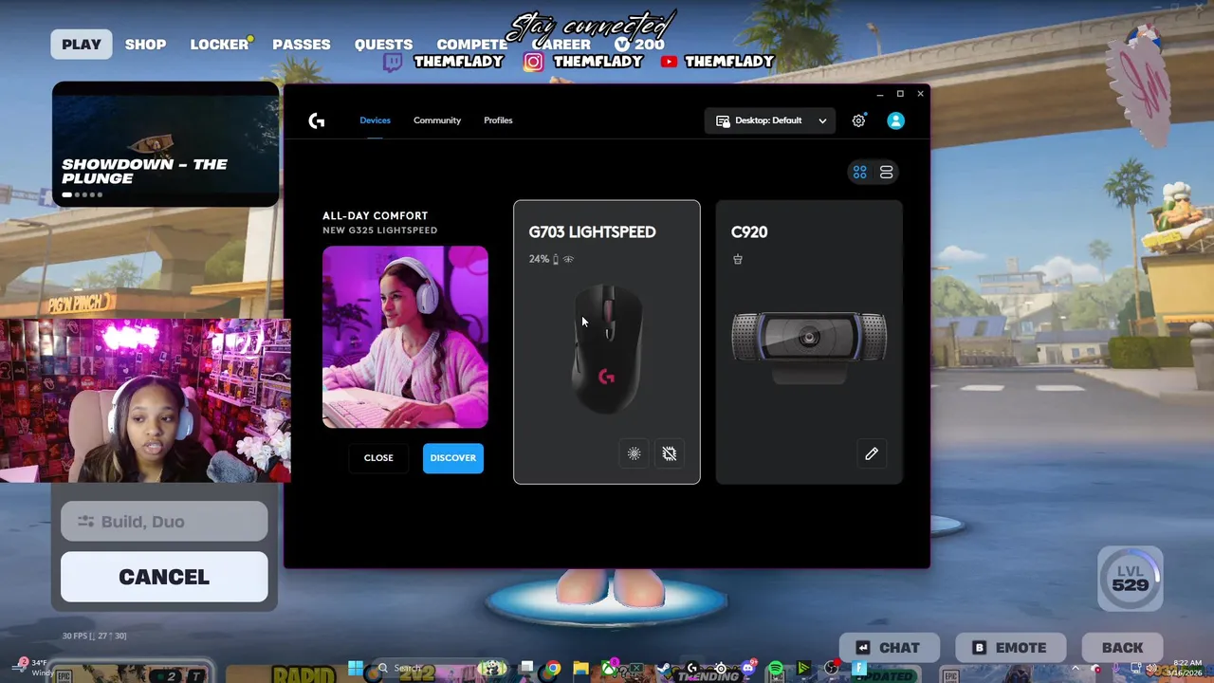Viewport: 1214px width, 683px height.
Task: Open the G HUB account profile avatar
Action: tap(895, 120)
